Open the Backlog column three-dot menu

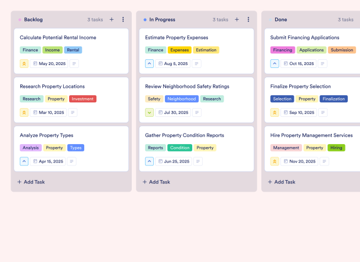(123, 19)
